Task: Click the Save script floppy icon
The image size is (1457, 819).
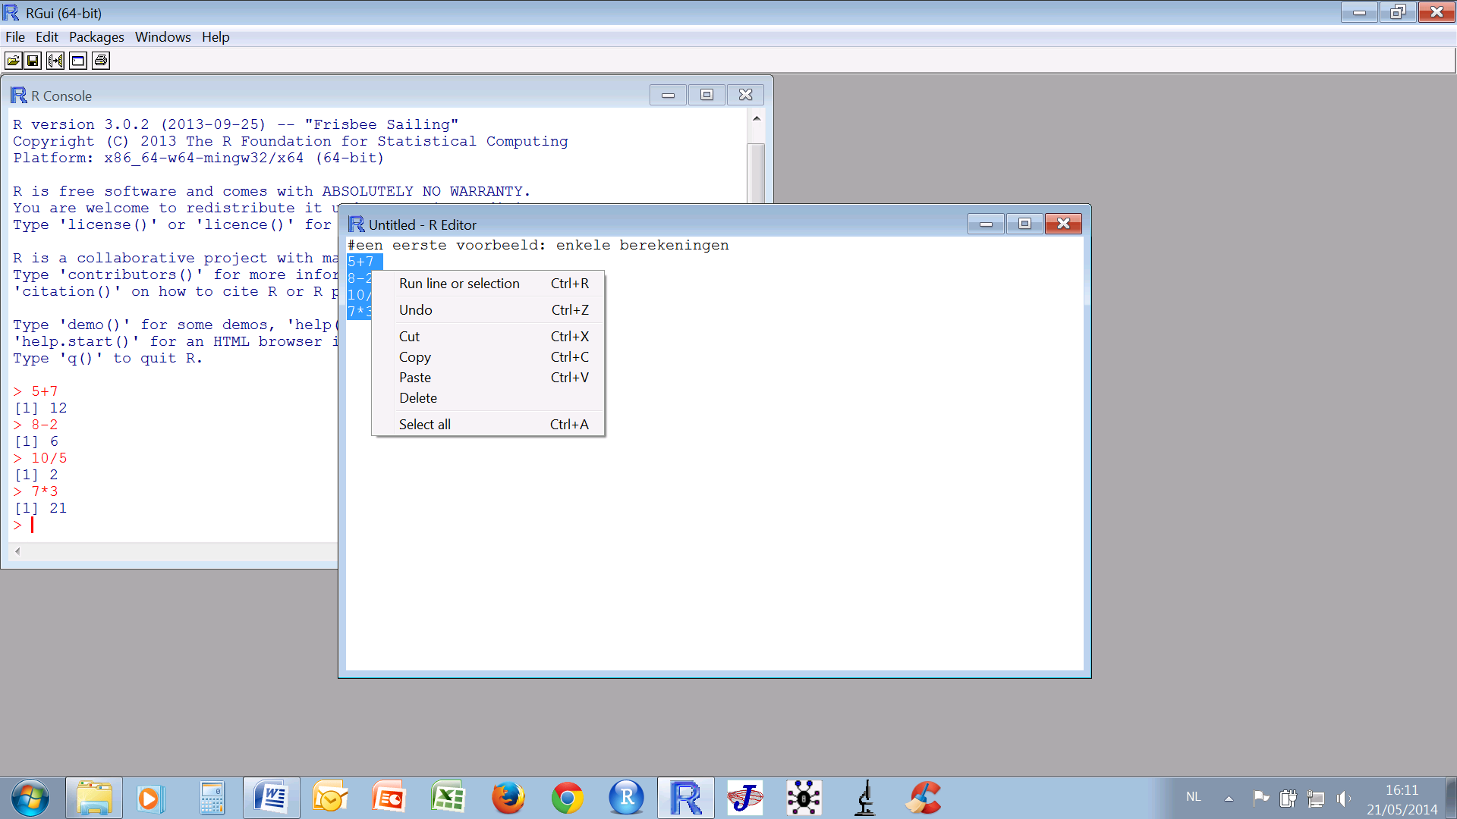Action: click(33, 61)
